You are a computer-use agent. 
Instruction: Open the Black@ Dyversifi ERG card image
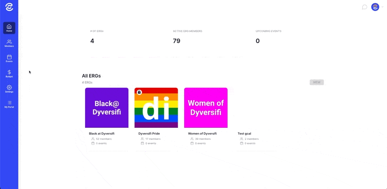106,108
